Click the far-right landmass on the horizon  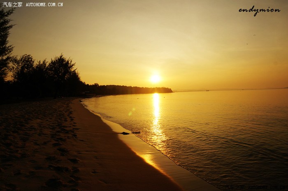285,87
